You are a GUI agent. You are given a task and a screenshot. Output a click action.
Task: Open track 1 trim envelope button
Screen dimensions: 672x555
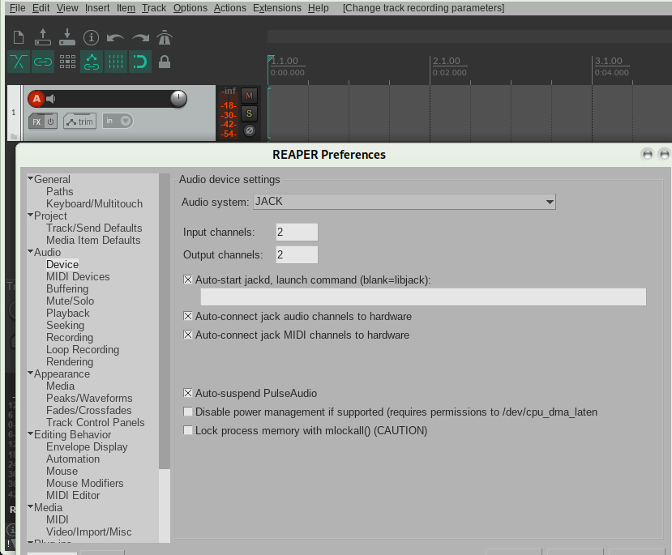(79, 122)
